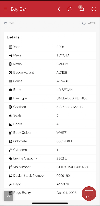
Task: Click the eye View counter icon
Action: [6, 23]
